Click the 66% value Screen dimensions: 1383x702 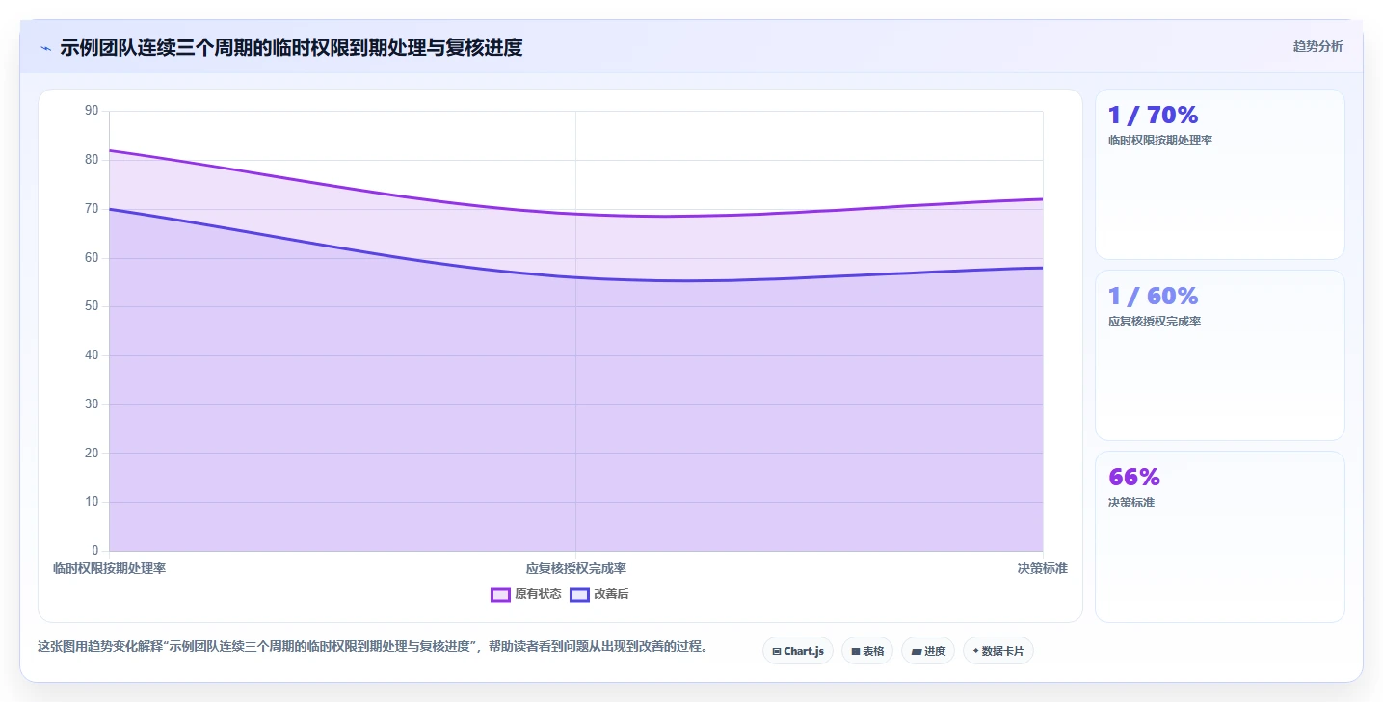(1134, 478)
